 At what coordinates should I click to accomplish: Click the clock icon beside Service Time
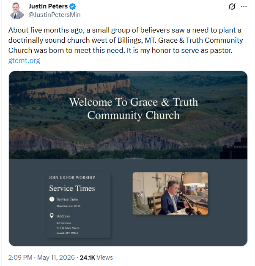click(52, 199)
